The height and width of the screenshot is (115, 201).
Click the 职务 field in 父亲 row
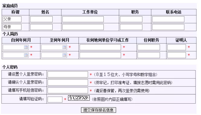[x=131, y=19]
